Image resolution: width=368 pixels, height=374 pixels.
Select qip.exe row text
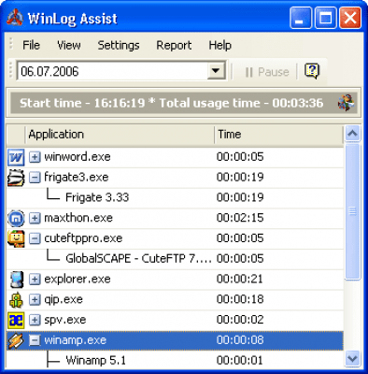pyautogui.click(x=64, y=299)
